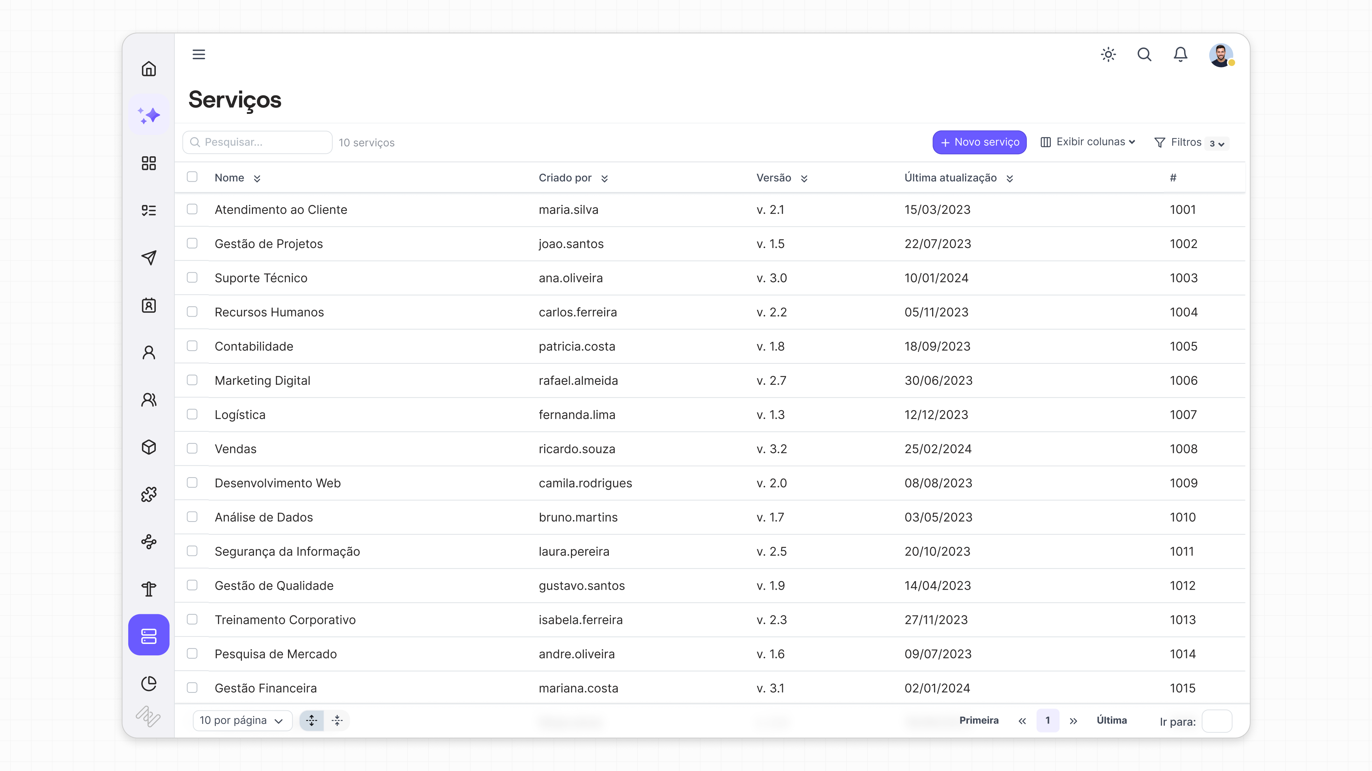Image resolution: width=1372 pixels, height=771 pixels.
Task: Open the Gestão de Qualidade service
Action: (274, 585)
